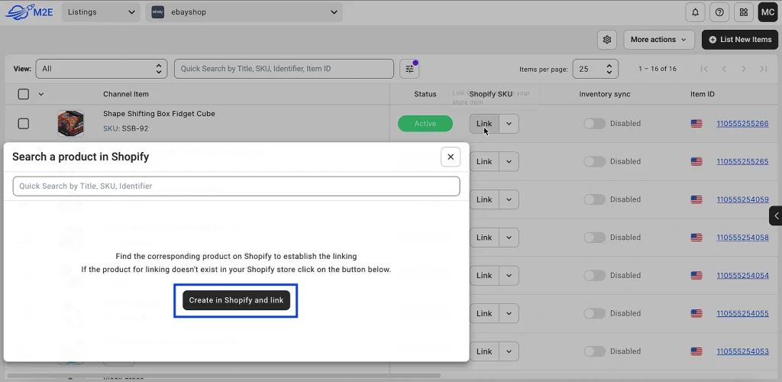Open the ebayshop account dropdown

click(244, 12)
